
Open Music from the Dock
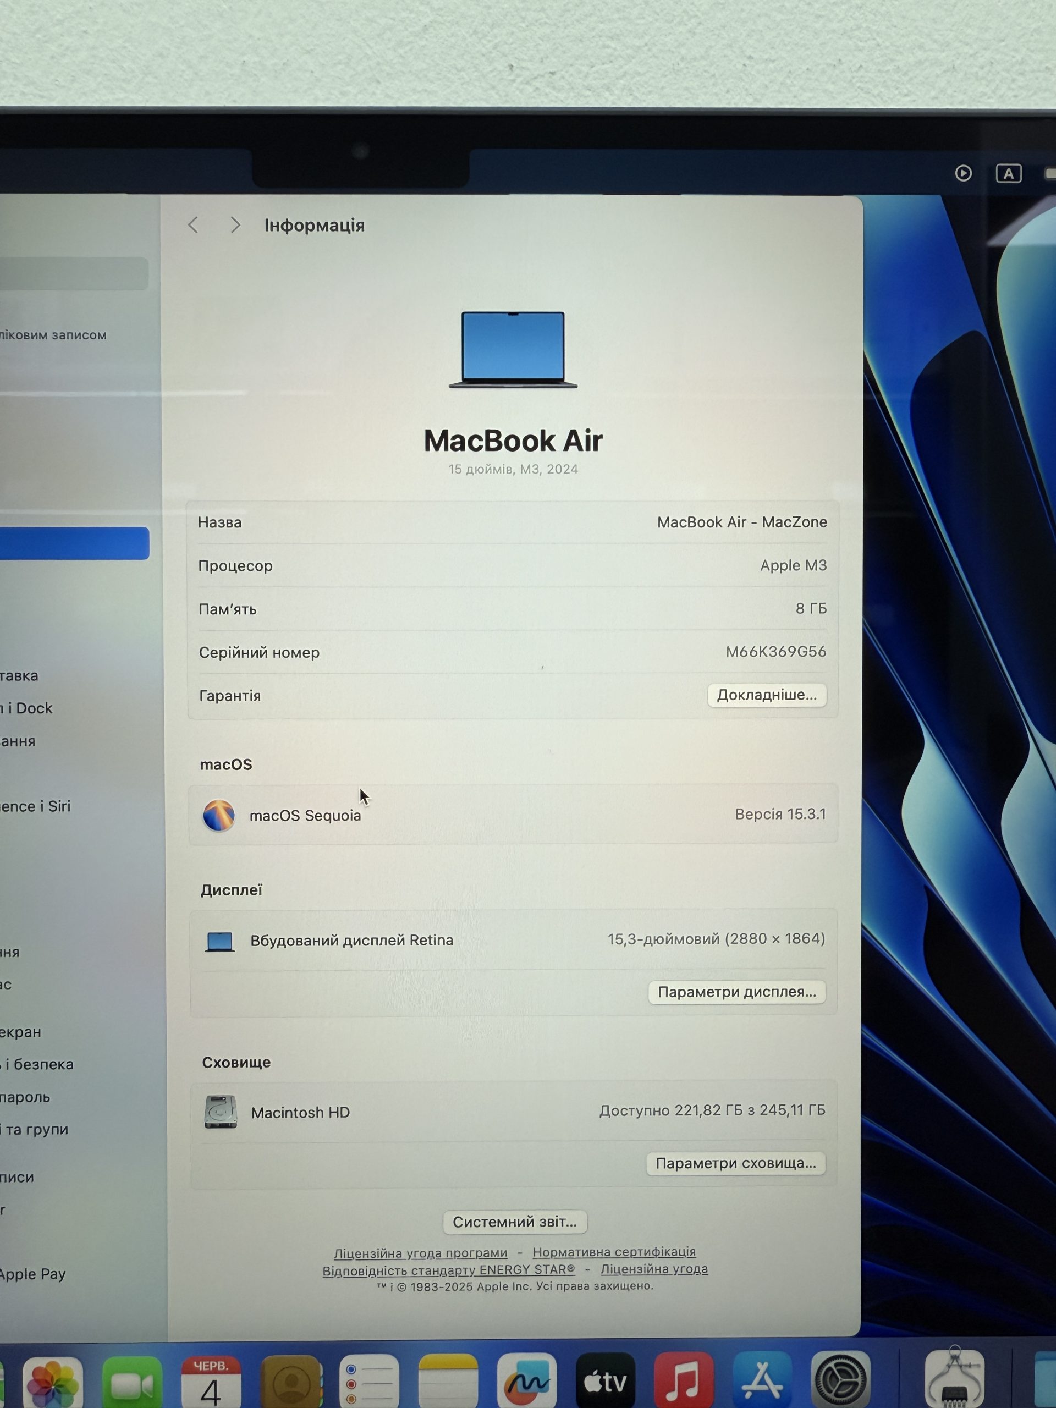point(684,1381)
